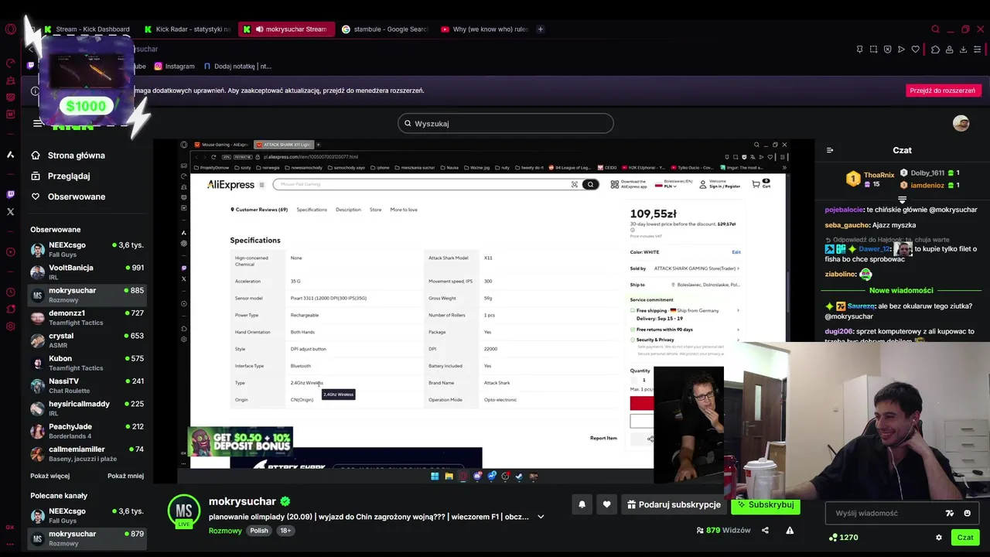Click the mokrysuchar MS streamer avatar
The image size is (990, 557).
[x=184, y=511]
